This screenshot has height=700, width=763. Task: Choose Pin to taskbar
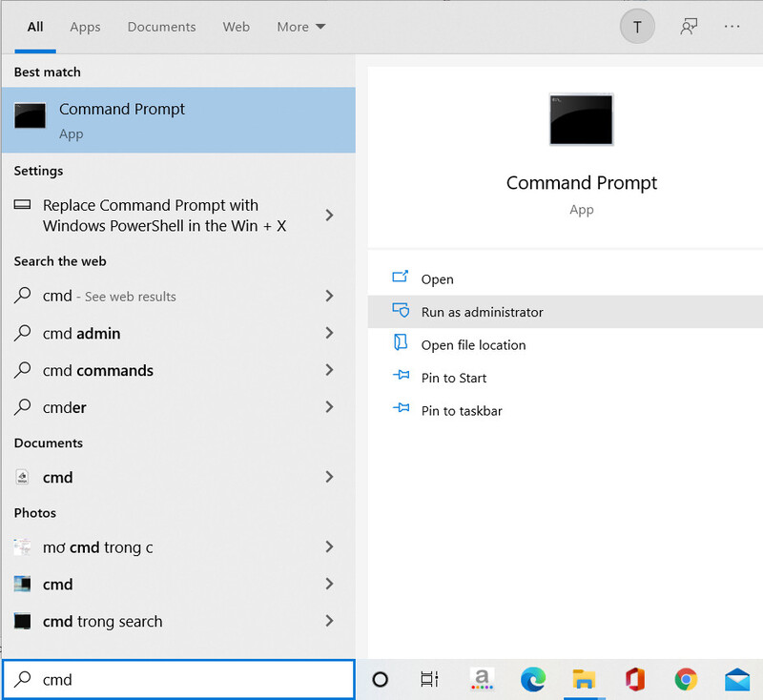(565, 411)
